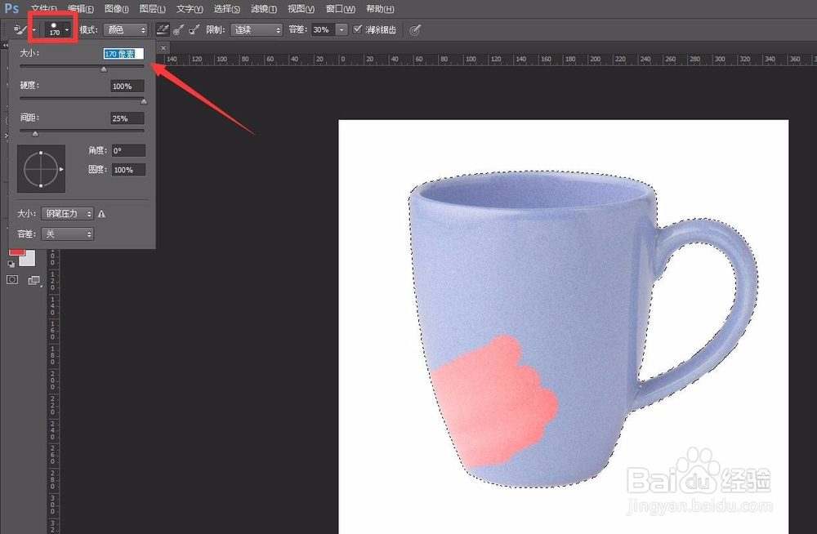
Task: Open the 编辑(E) menu
Action: 81,9
